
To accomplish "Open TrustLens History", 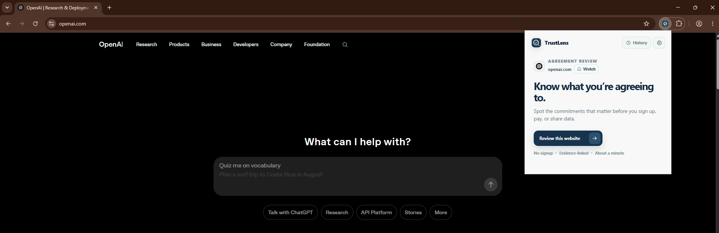I will point(636,43).
